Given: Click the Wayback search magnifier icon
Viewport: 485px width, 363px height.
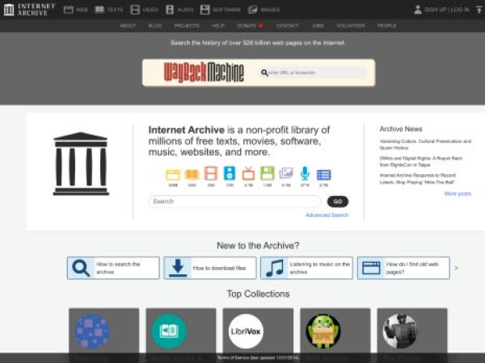Looking at the screenshot, I should click(x=264, y=73).
